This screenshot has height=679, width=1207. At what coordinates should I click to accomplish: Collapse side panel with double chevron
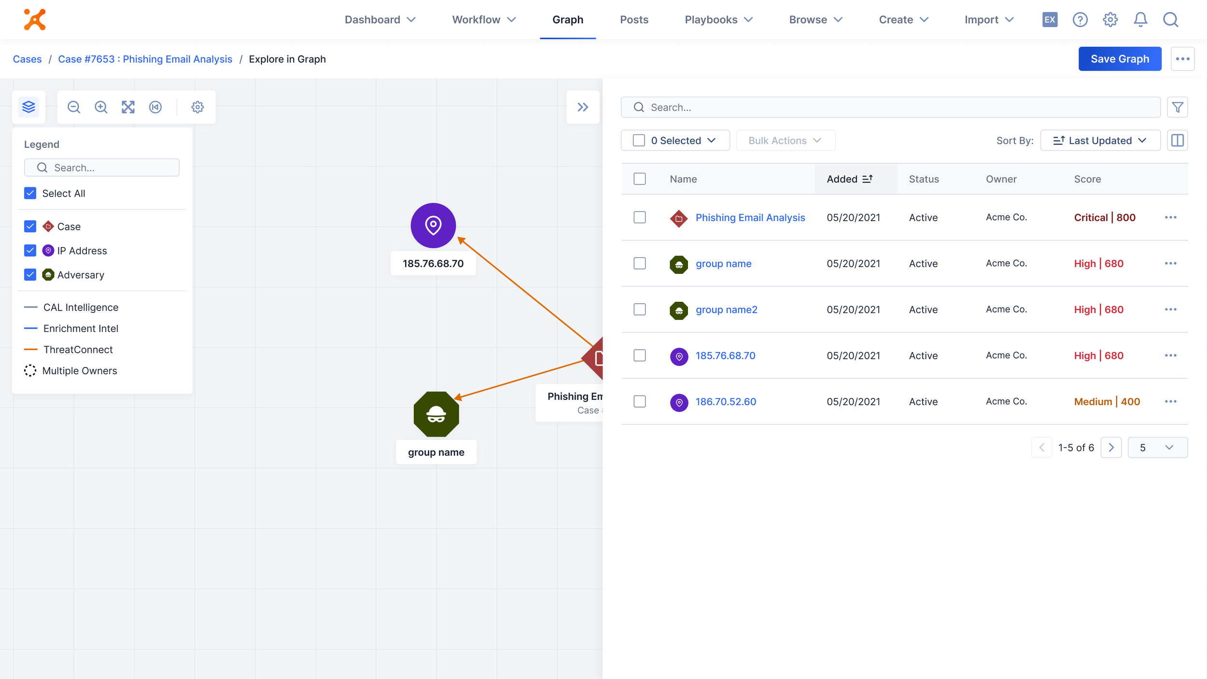(583, 107)
